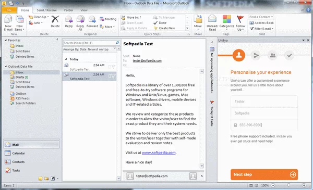
Task: Flag the selected second Softpedia Test message
Action: coord(113,76)
